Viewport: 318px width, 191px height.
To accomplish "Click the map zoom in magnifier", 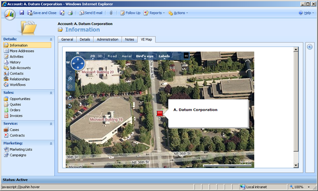I will click(70, 79).
